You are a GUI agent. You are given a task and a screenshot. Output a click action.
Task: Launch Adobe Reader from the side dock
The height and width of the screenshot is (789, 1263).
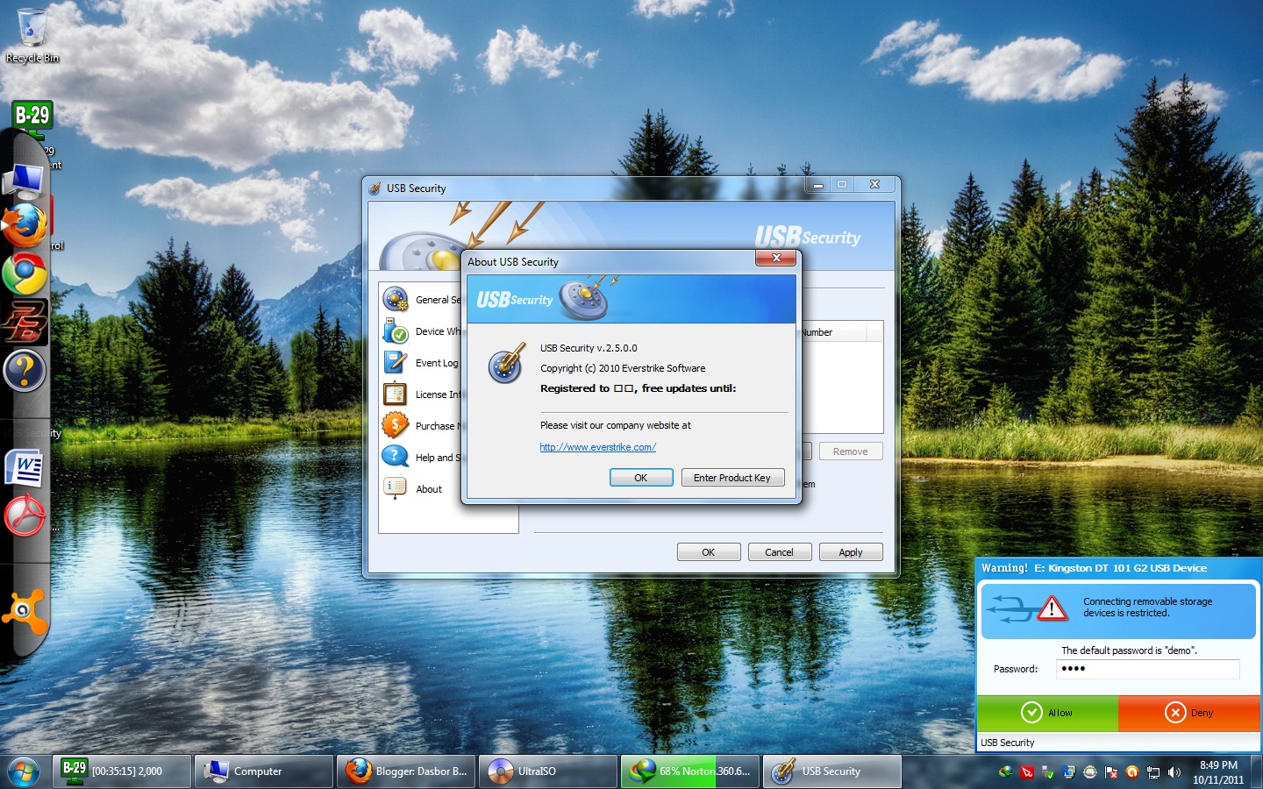pos(25,515)
